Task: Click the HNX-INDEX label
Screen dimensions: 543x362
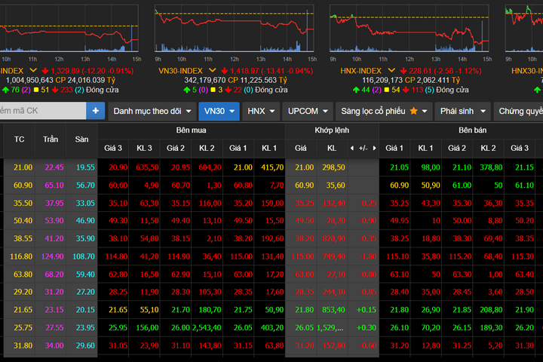Action: click(360, 71)
